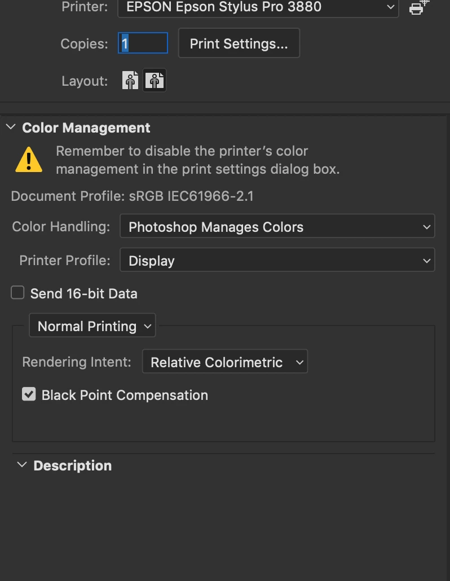
Task: Click the Description heading label
Action: tap(73, 465)
